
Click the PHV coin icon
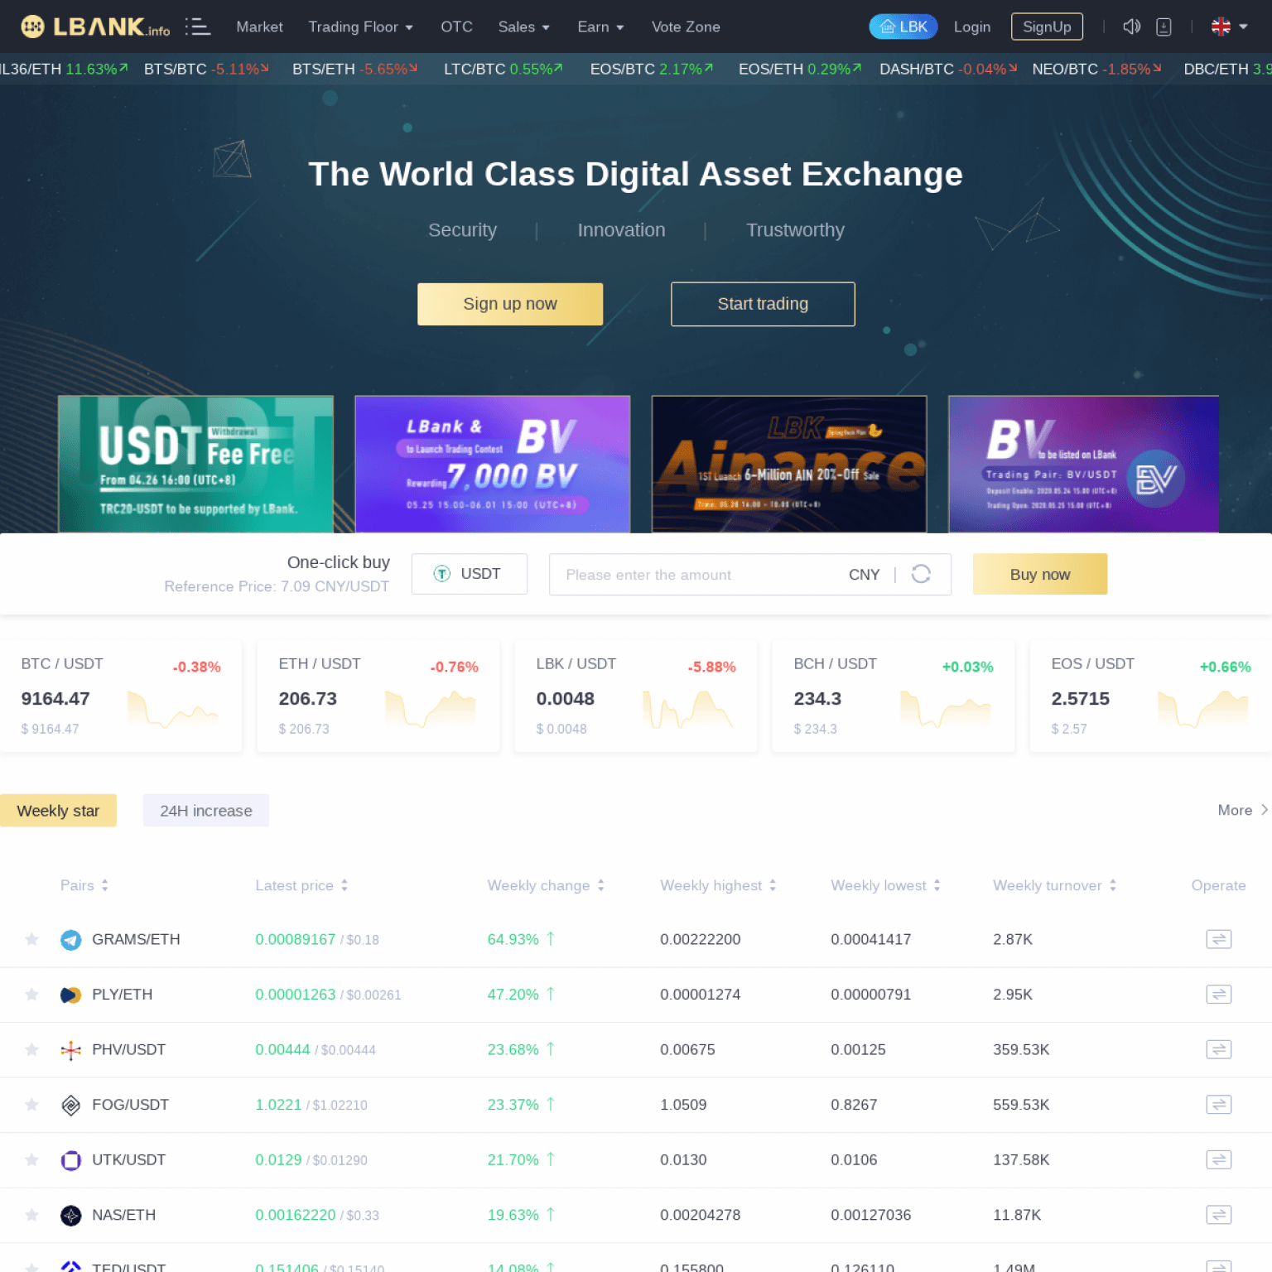coord(71,1050)
